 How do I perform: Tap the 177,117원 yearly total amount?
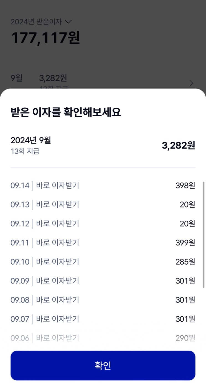[x=46, y=38]
